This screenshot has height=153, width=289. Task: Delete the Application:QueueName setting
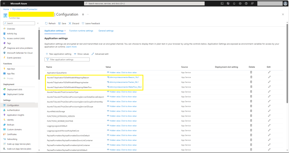pos(251,72)
